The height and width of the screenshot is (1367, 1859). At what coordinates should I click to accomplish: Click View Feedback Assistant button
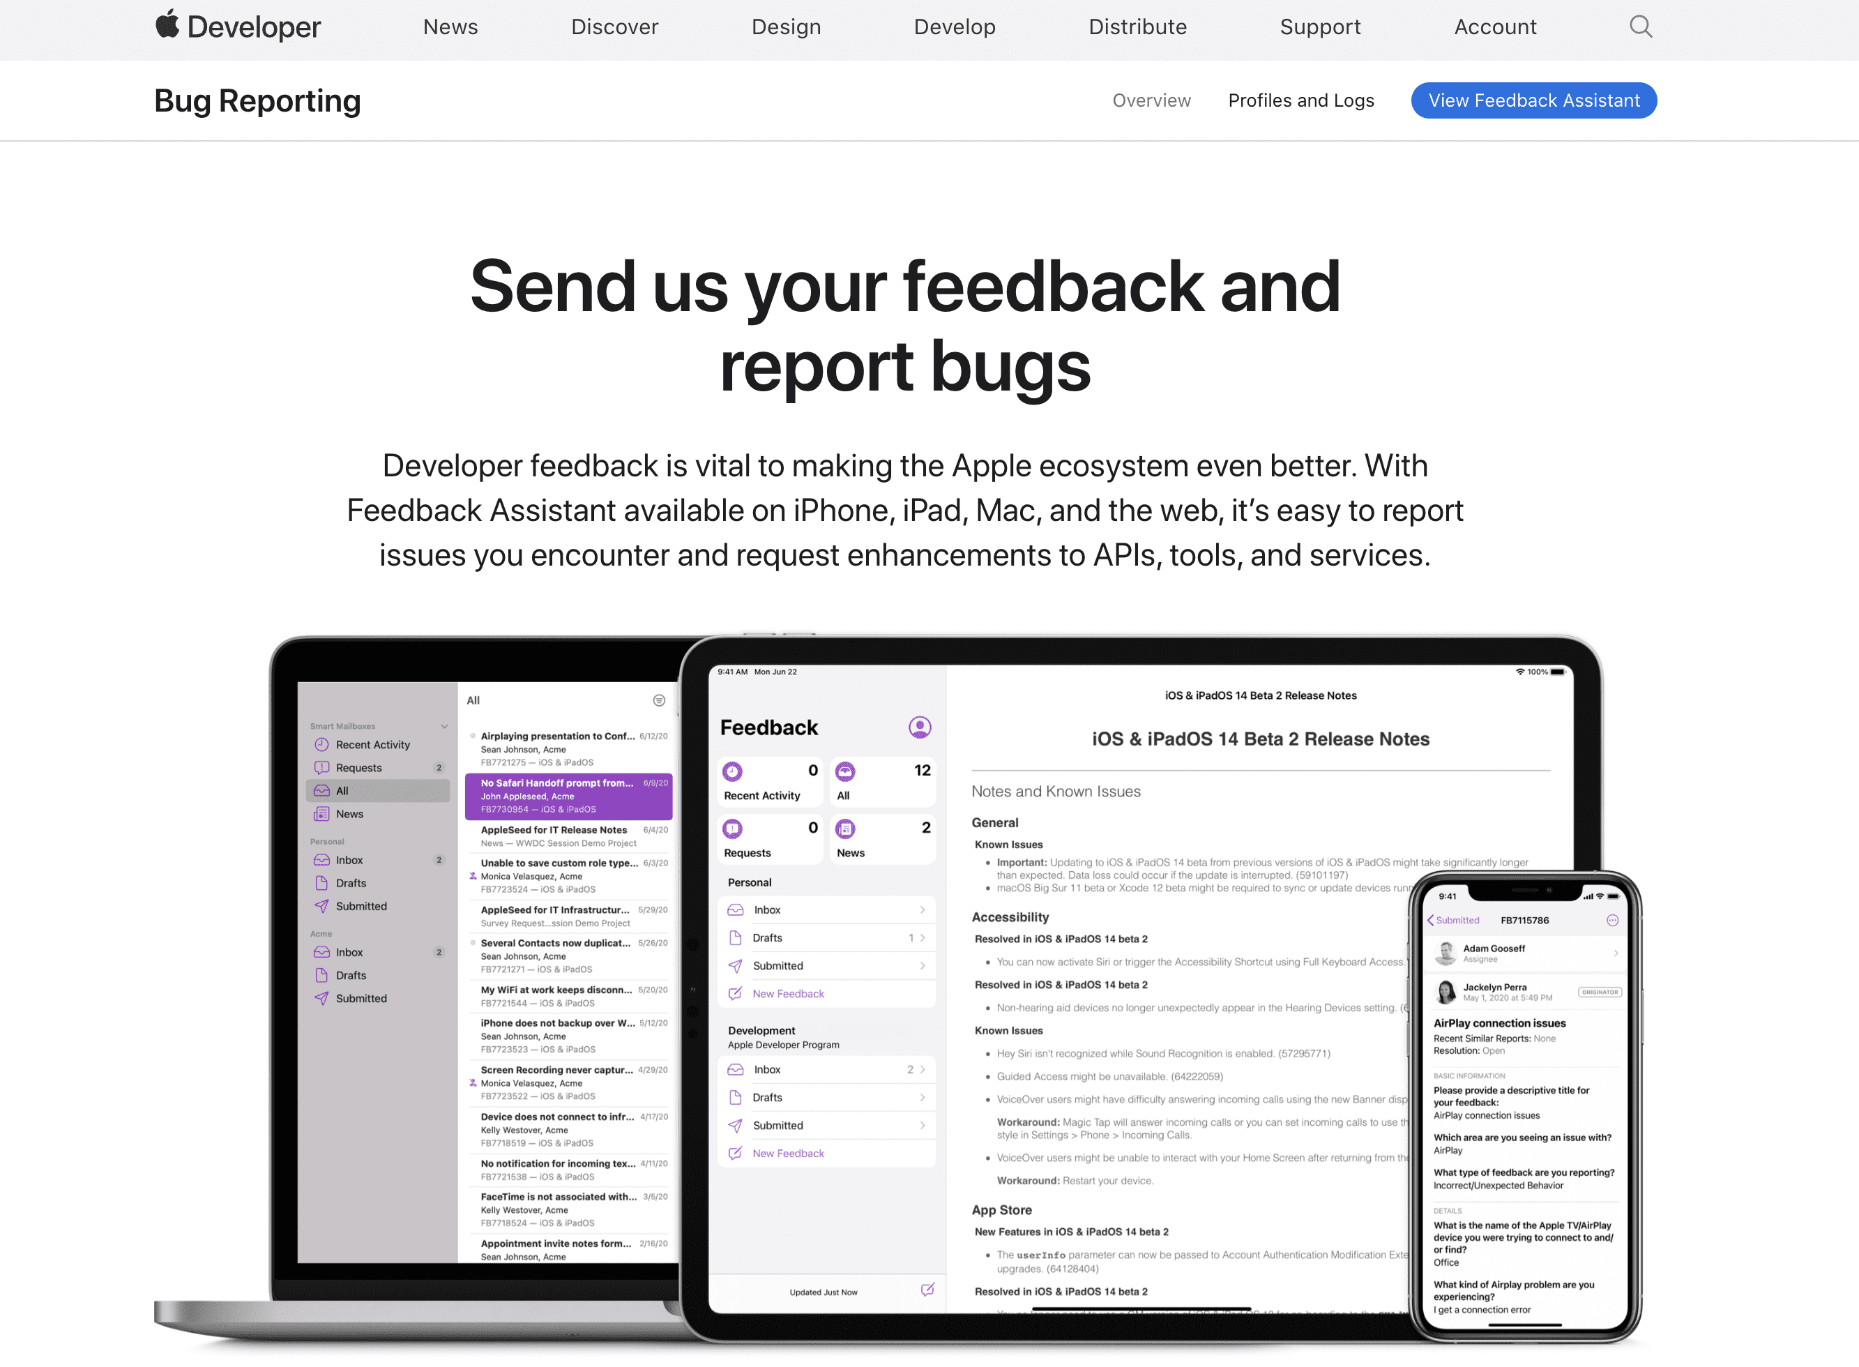[1533, 100]
